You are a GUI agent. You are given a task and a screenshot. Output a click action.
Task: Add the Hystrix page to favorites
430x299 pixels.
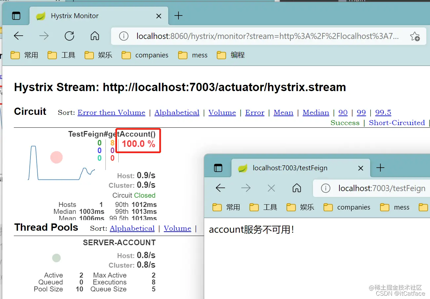(x=415, y=36)
